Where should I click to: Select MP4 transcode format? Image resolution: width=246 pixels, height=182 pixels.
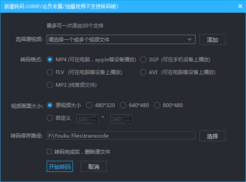point(50,59)
